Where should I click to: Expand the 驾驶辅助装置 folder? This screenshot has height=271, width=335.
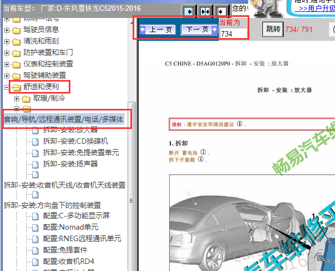(x=7, y=76)
